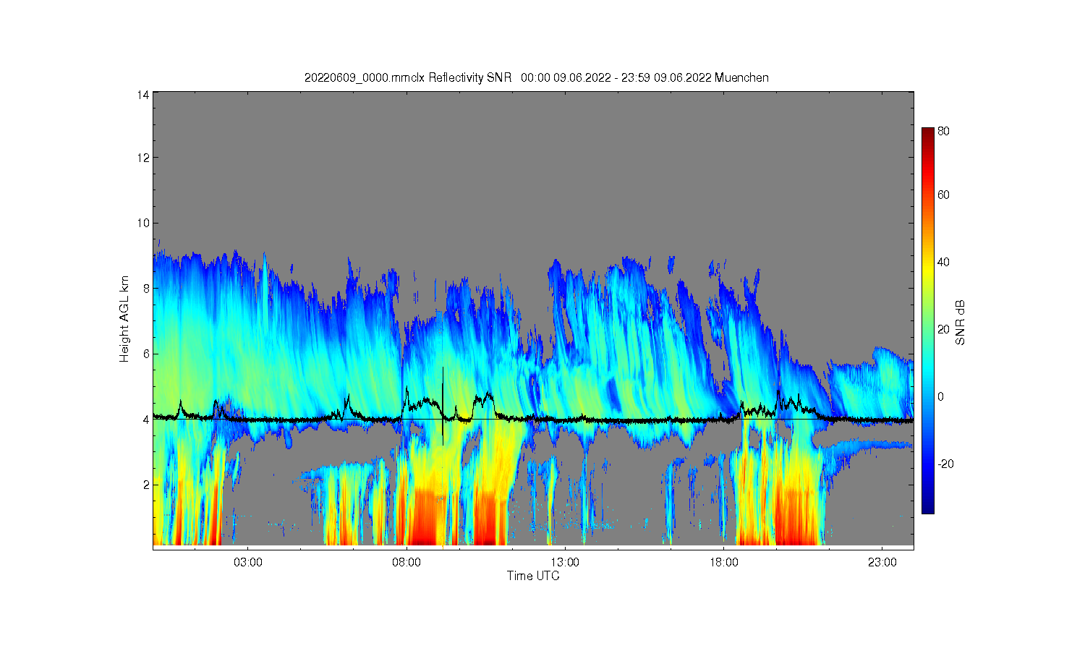Click the 'Height AGL km' axis label

click(x=125, y=319)
